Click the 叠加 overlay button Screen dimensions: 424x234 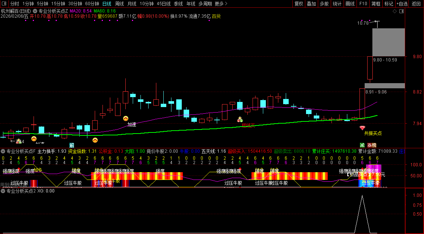[x=312, y=4]
